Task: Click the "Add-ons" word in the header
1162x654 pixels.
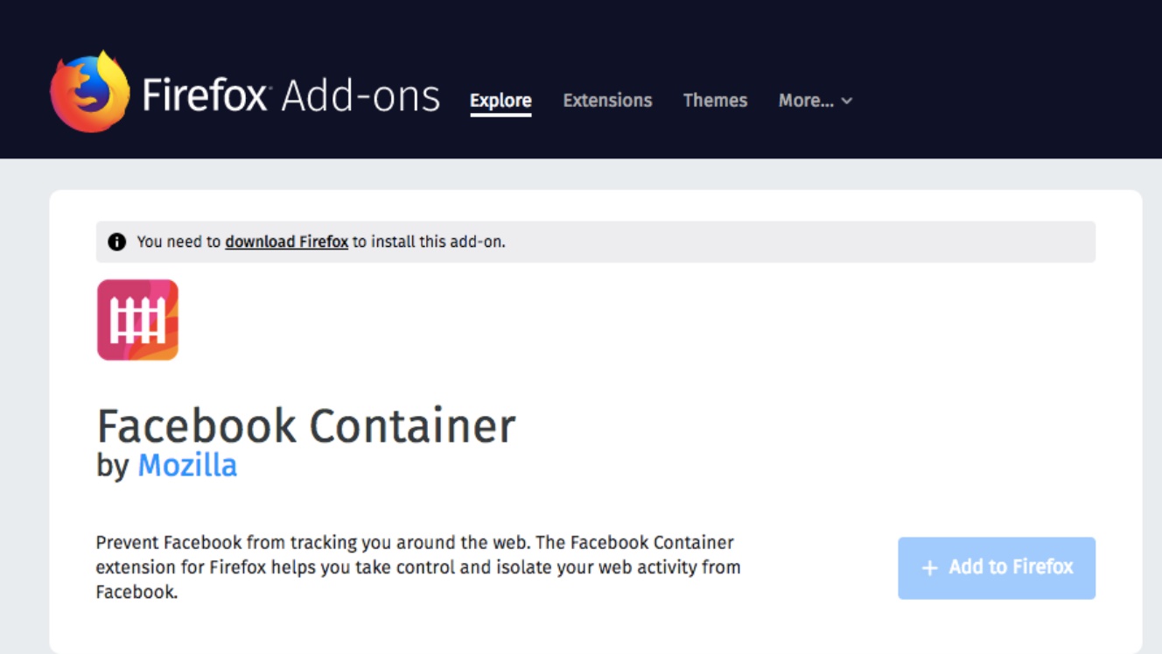Action: tap(360, 96)
